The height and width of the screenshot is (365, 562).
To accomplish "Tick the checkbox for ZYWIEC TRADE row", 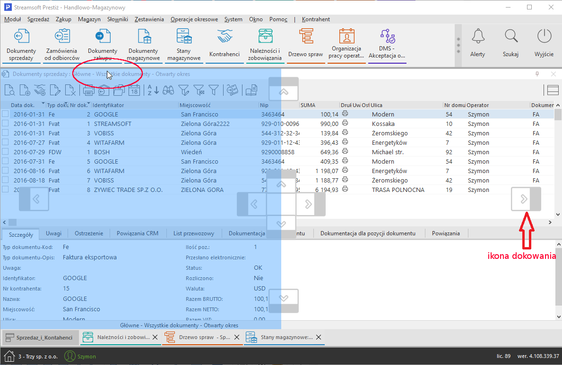I will [5, 190].
